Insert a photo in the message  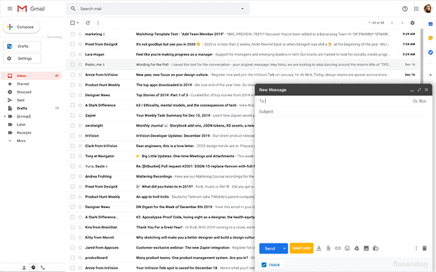coord(367,248)
